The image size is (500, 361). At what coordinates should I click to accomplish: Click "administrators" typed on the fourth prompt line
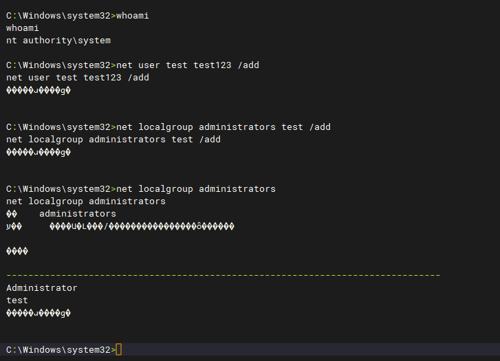[x=237, y=189]
